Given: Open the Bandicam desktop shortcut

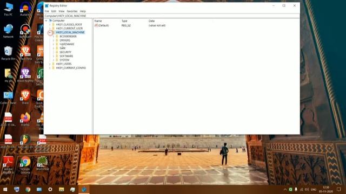Looking at the screenshot, I should pos(25,31).
